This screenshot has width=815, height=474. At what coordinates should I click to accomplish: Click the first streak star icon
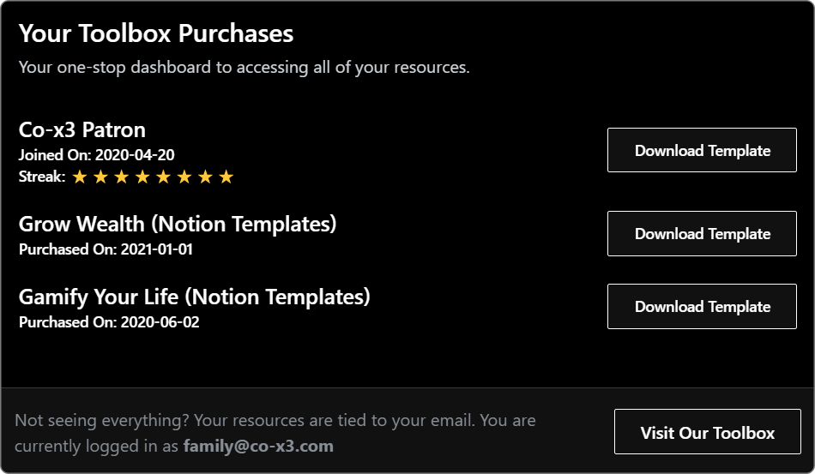point(80,177)
